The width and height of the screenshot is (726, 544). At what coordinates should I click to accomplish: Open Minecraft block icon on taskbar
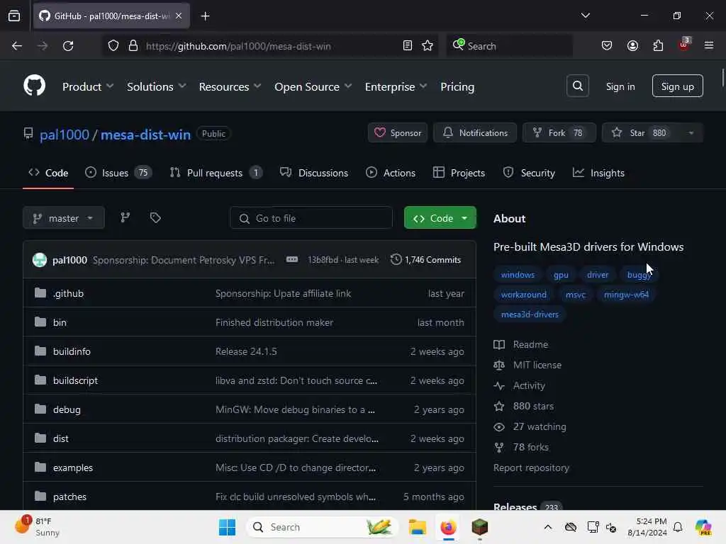[x=480, y=527]
